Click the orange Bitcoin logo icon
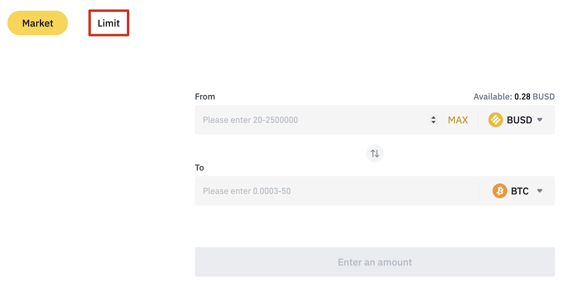 [x=500, y=191]
